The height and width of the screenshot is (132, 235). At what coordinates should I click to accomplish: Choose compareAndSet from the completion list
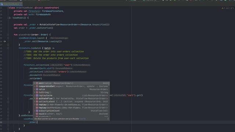[71, 87]
